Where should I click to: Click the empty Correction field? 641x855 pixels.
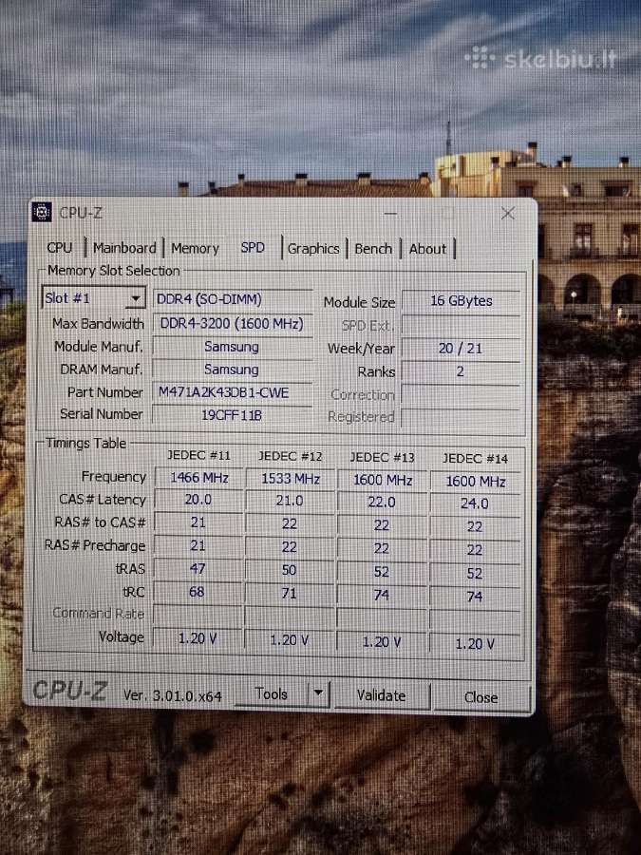(x=462, y=395)
